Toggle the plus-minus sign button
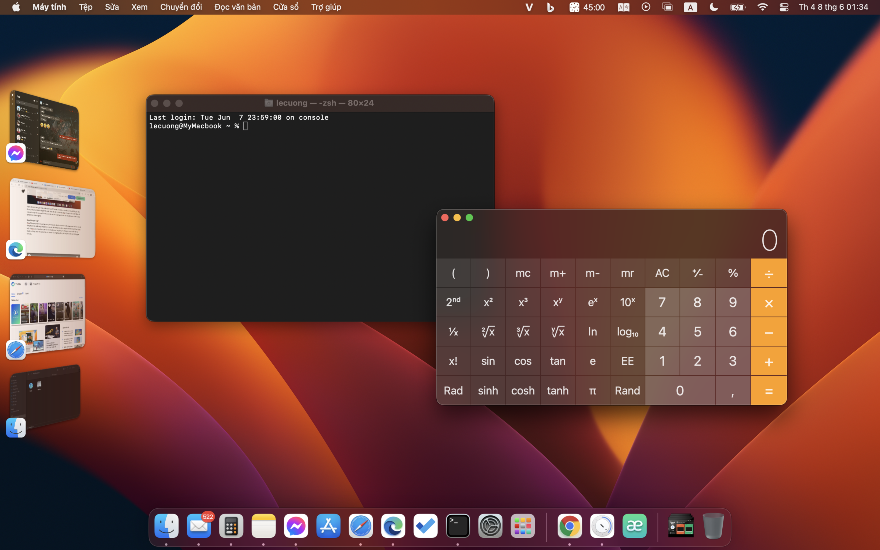This screenshot has height=550, width=880. [x=697, y=273]
